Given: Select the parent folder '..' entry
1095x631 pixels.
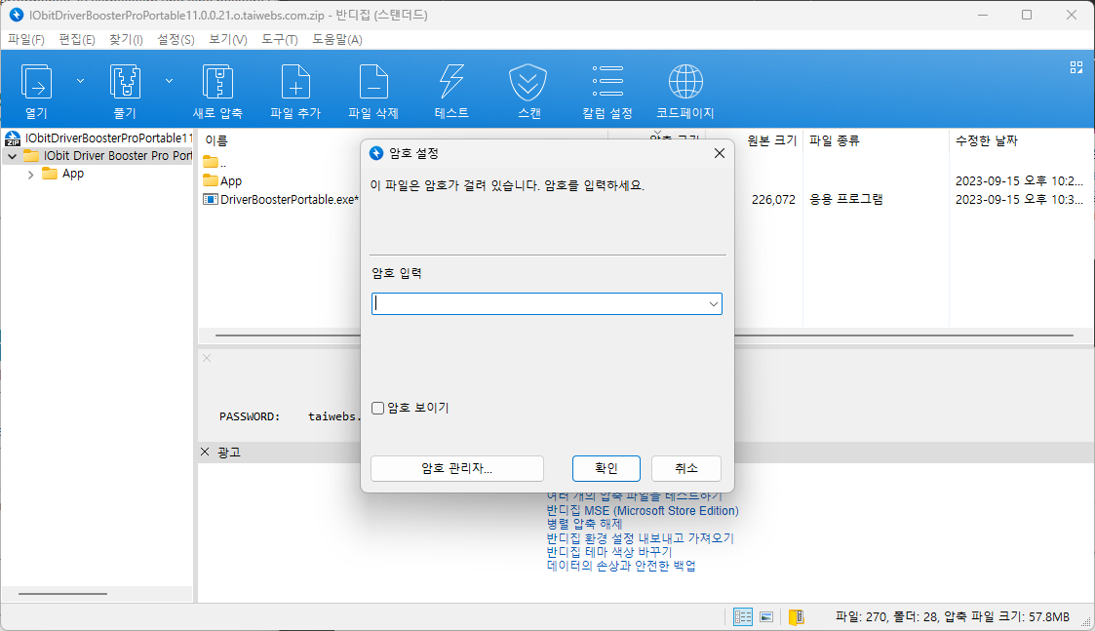Looking at the screenshot, I should (x=215, y=162).
